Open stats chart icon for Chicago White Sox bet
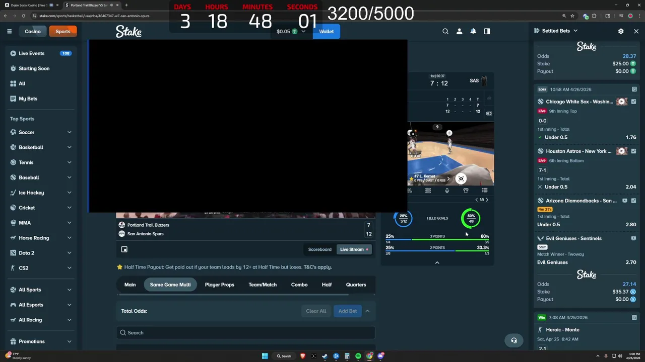 coord(633,102)
